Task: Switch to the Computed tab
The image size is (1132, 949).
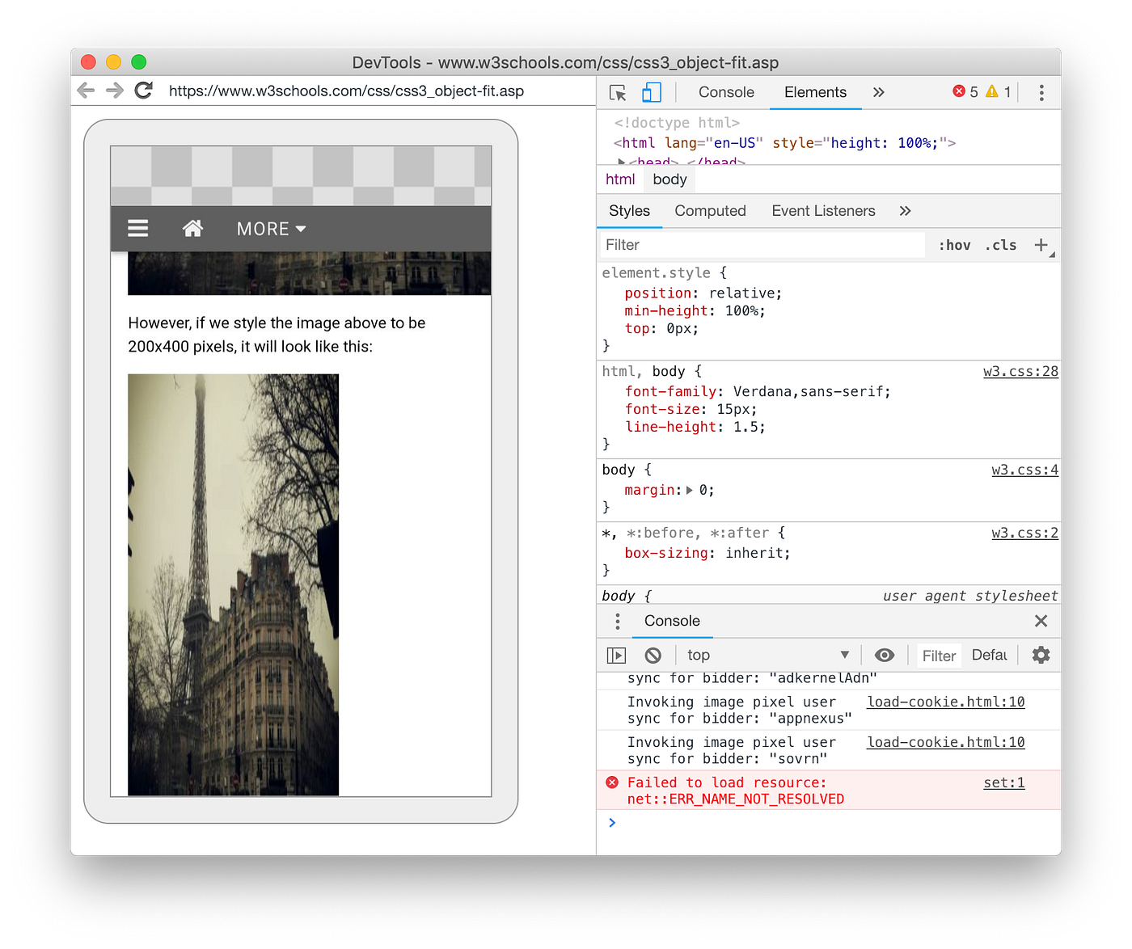Action: point(710,210)
